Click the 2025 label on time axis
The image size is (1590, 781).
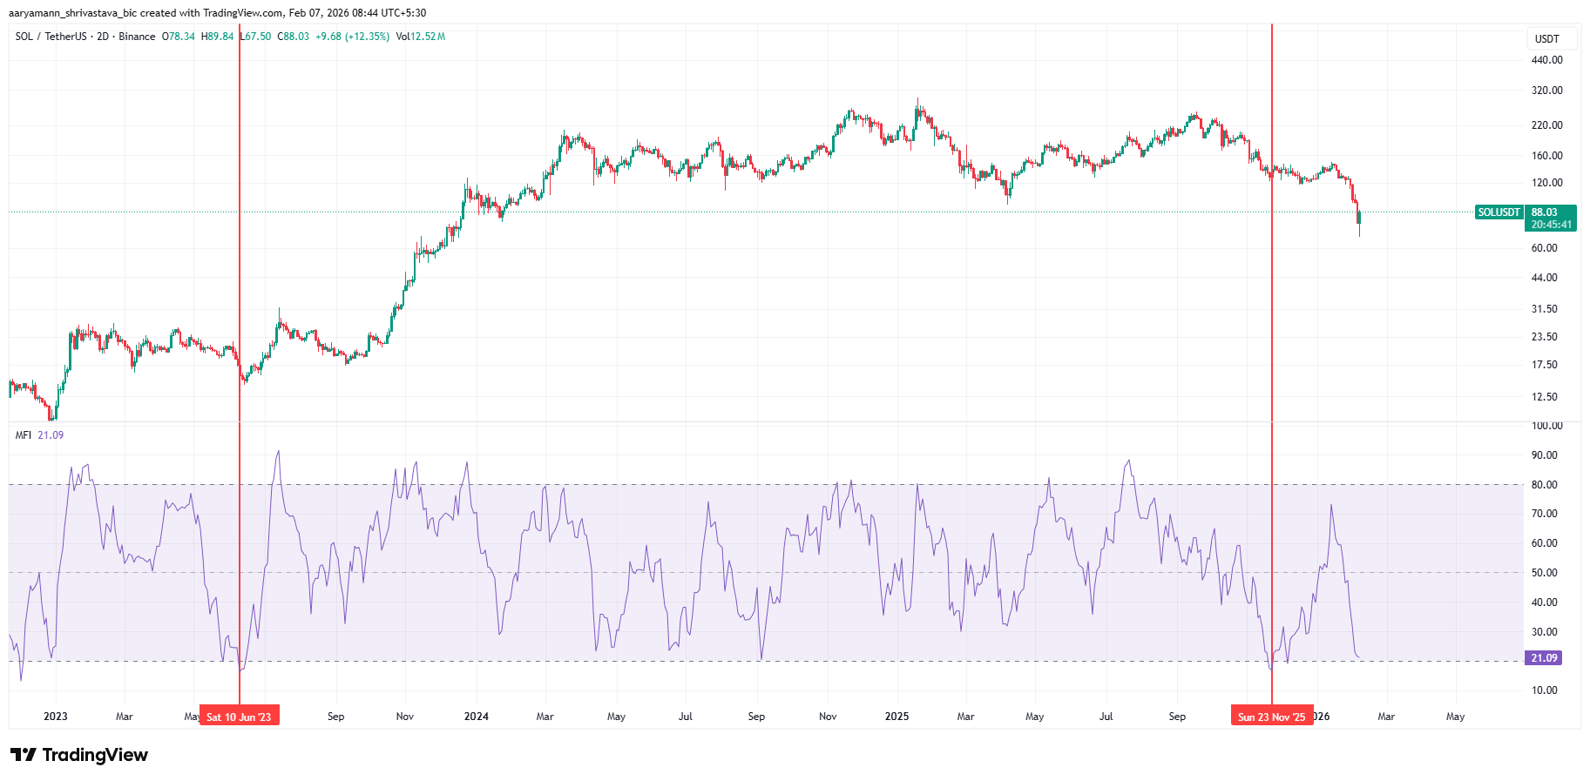896,717
